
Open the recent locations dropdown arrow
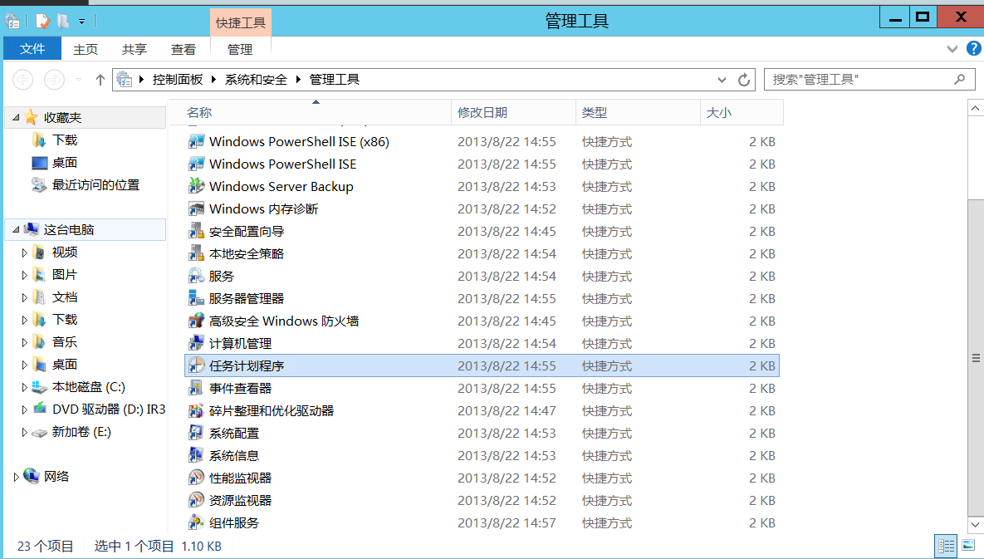click(x=78, y=80)
